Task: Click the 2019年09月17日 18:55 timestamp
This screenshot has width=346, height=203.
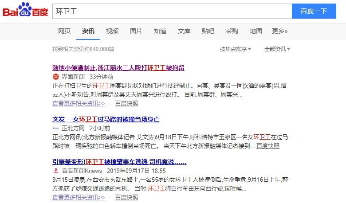Action: (x=136, y=171)
